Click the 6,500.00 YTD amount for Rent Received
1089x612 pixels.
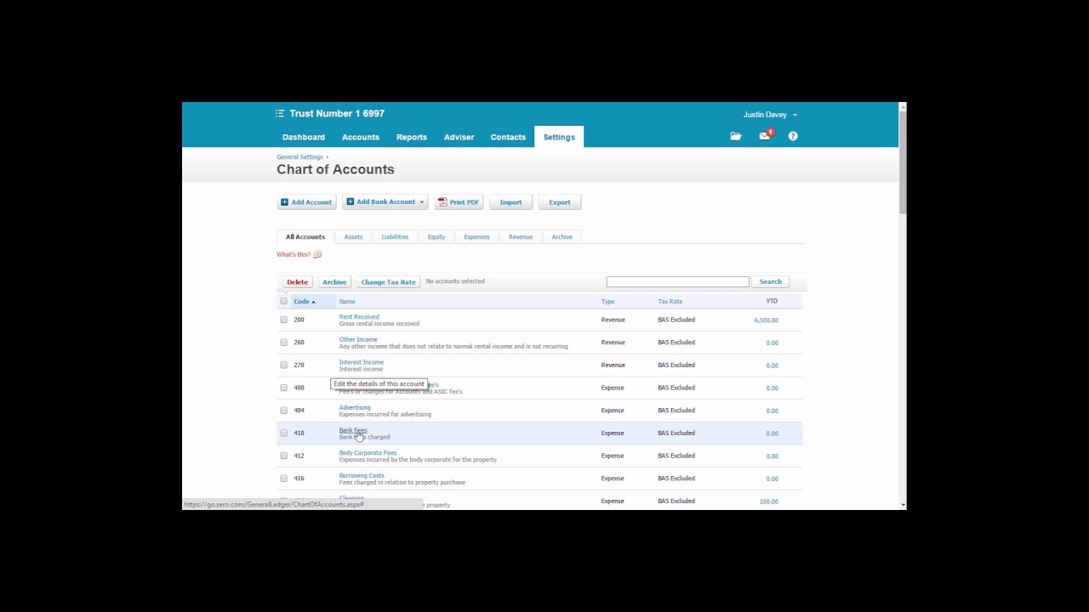767,320
